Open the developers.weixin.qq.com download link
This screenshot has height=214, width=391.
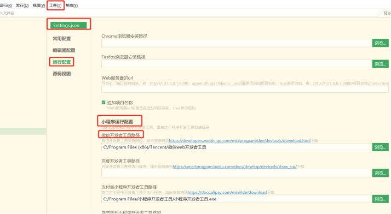point(240,140)
